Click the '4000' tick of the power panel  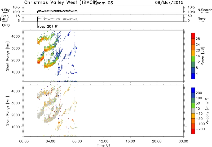(x=15, y=36)
